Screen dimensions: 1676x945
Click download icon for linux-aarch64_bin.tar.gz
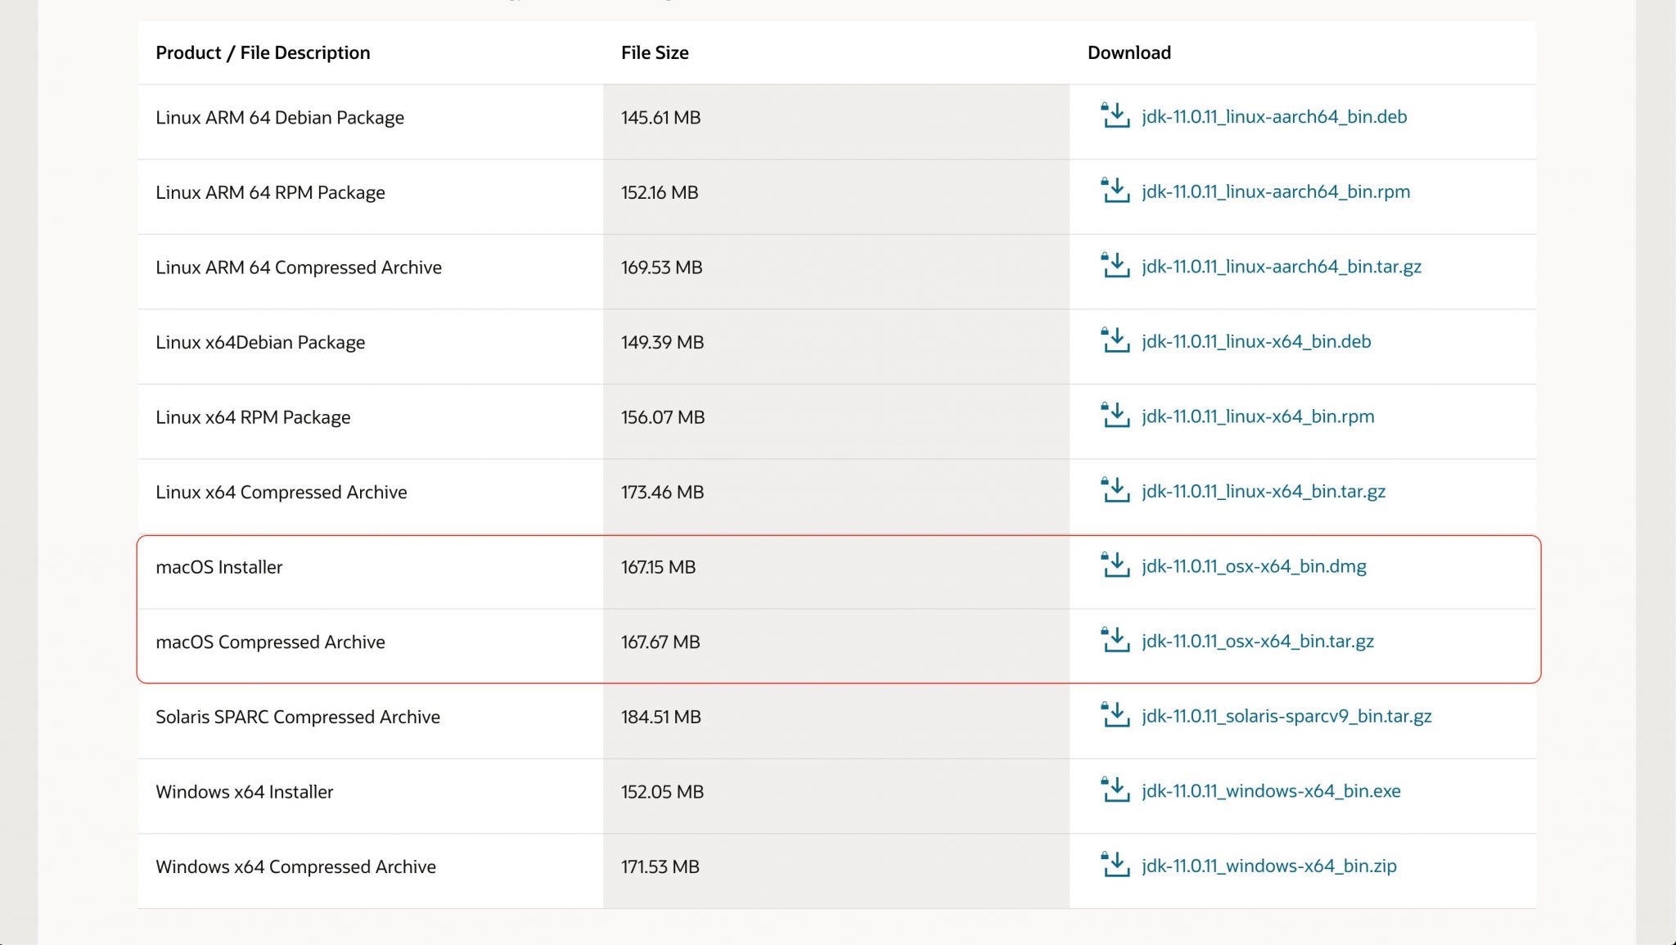coord(1115,266)
